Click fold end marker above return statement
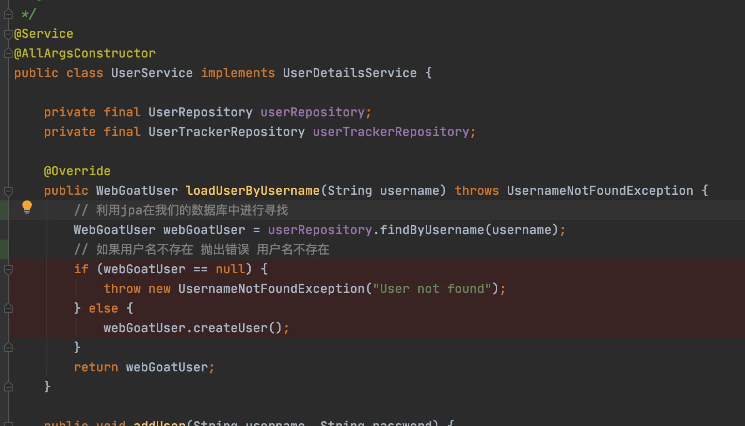 (x=8, y=348)
